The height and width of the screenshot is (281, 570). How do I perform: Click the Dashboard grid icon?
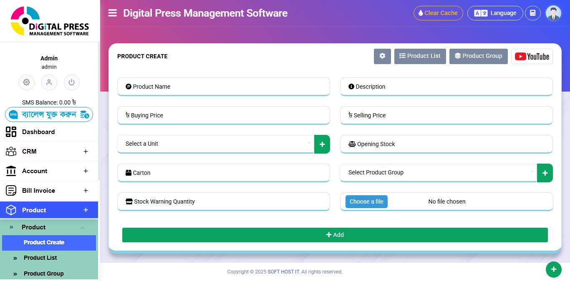pyautogui.click(x=11, y=132)
